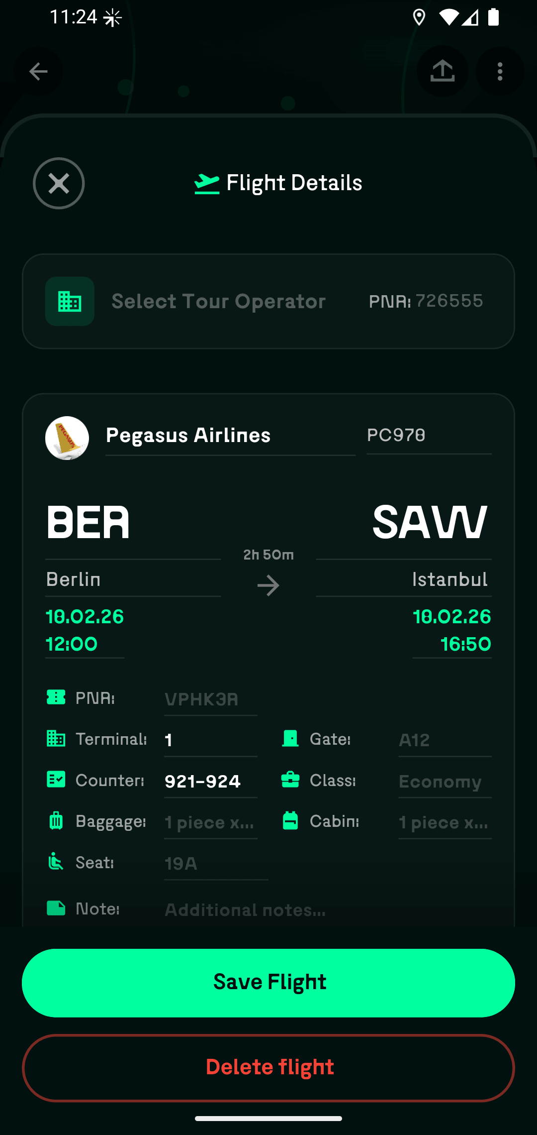Edit the flight number PC978 field
Screen dimensions: 537x1135
click(x=429, y=436)
